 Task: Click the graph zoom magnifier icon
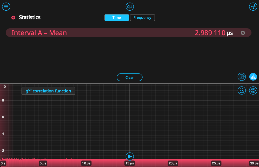(x=242, y=90)
